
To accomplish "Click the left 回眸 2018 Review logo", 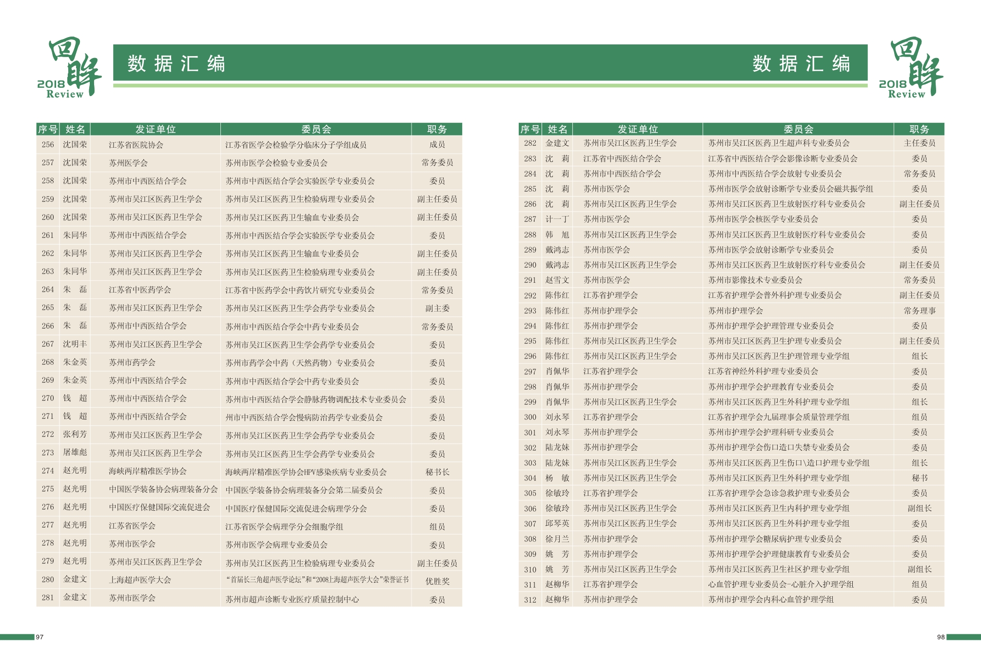I will 69,67.
